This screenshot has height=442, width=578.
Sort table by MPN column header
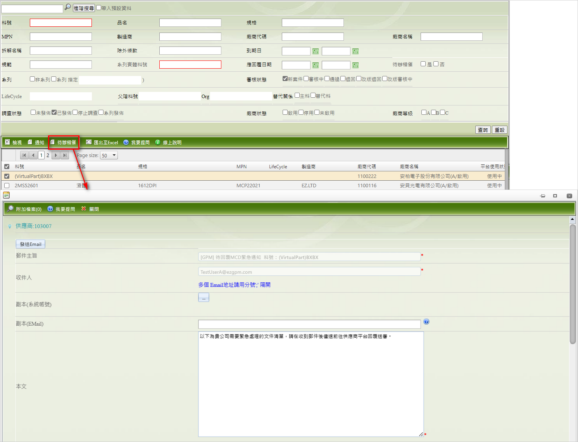click(242, 167)
